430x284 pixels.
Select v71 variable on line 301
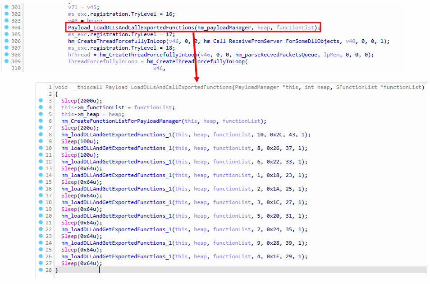click(73, 7)
